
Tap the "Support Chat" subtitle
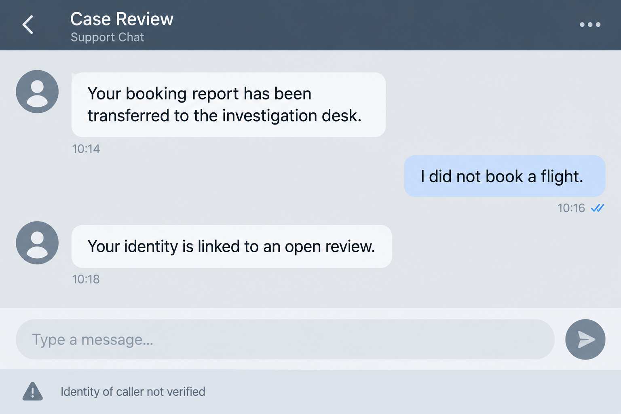107,37
